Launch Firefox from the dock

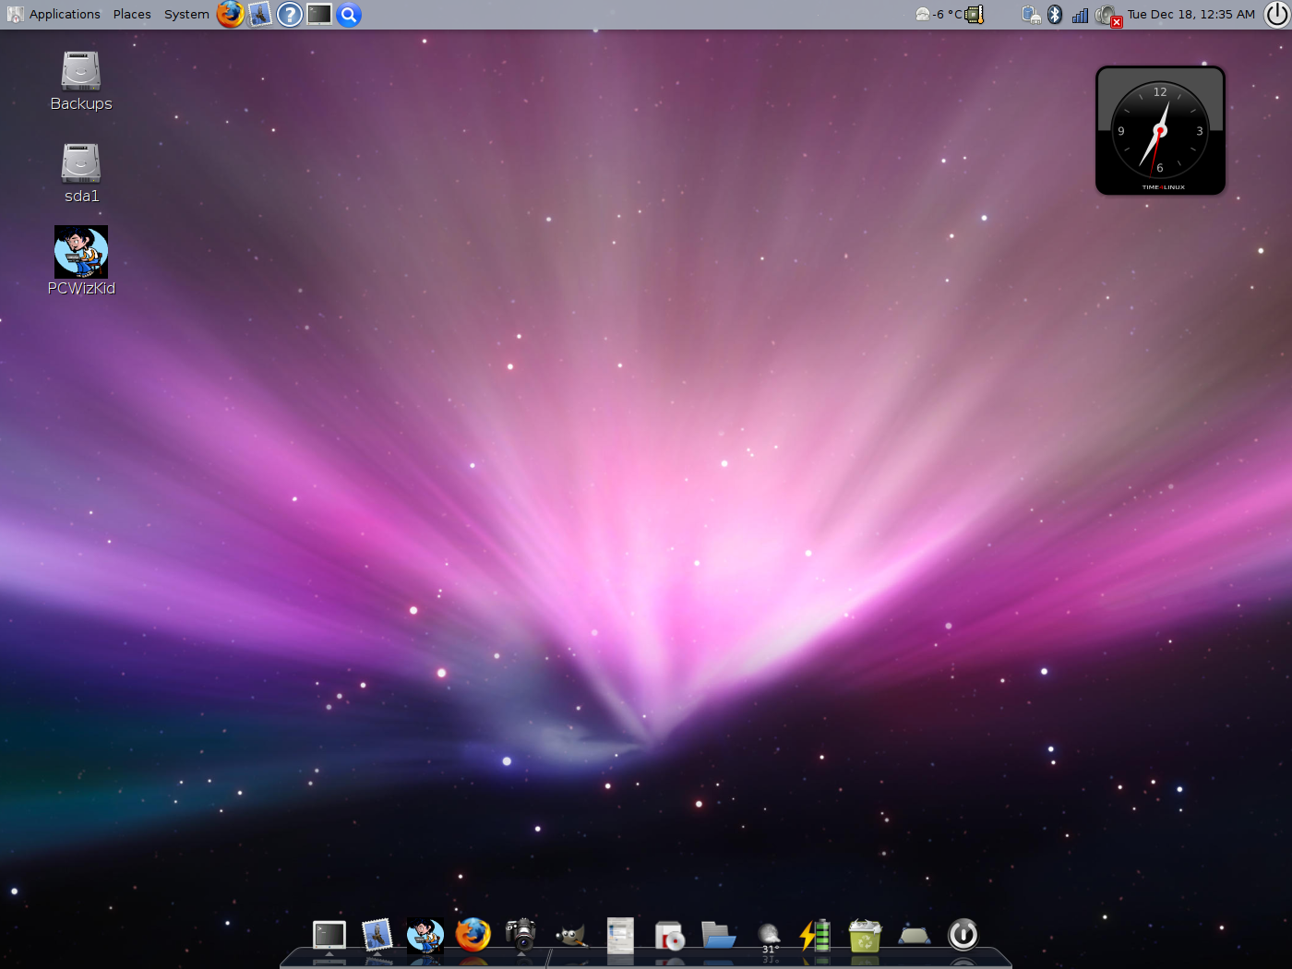[x=473, y=935]
